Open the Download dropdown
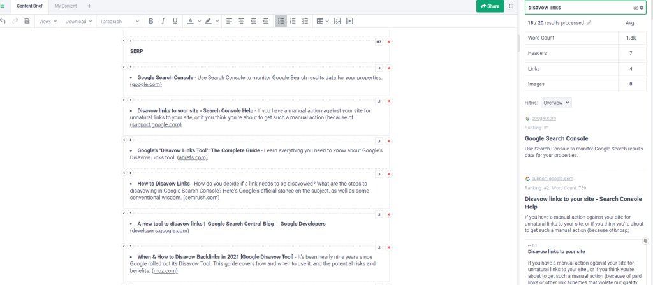Viewport: 653px width, 285px height. tap(78, 21)
